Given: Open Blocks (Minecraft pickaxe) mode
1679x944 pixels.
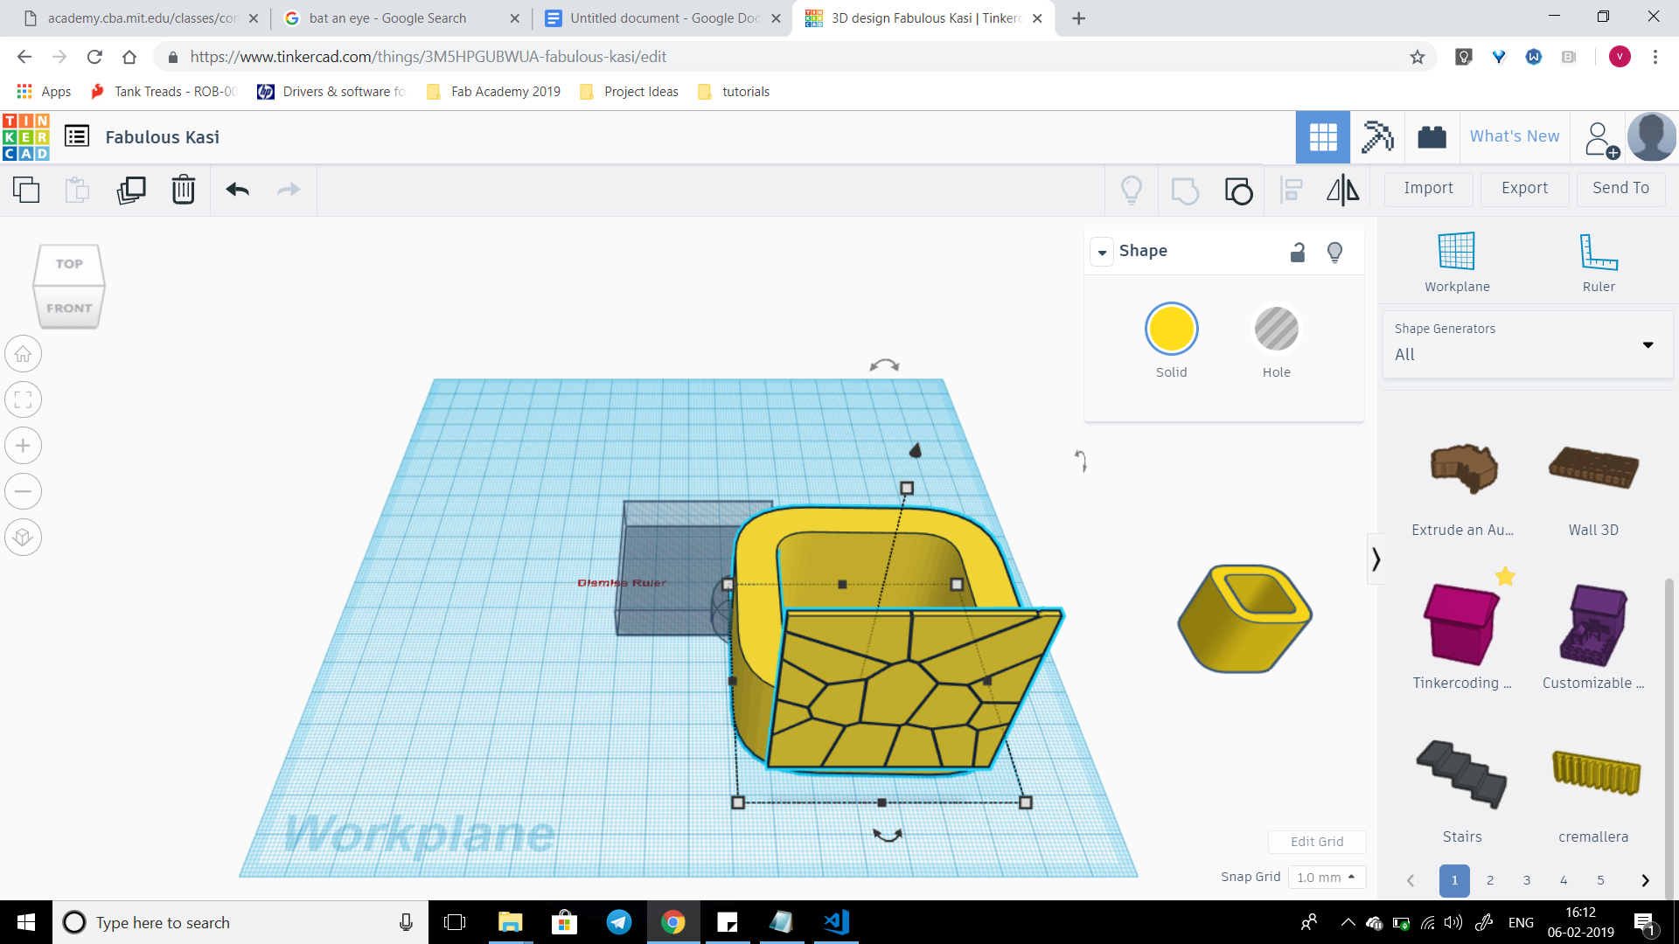Looking at the screenshot, I should tap(1377, 137).
